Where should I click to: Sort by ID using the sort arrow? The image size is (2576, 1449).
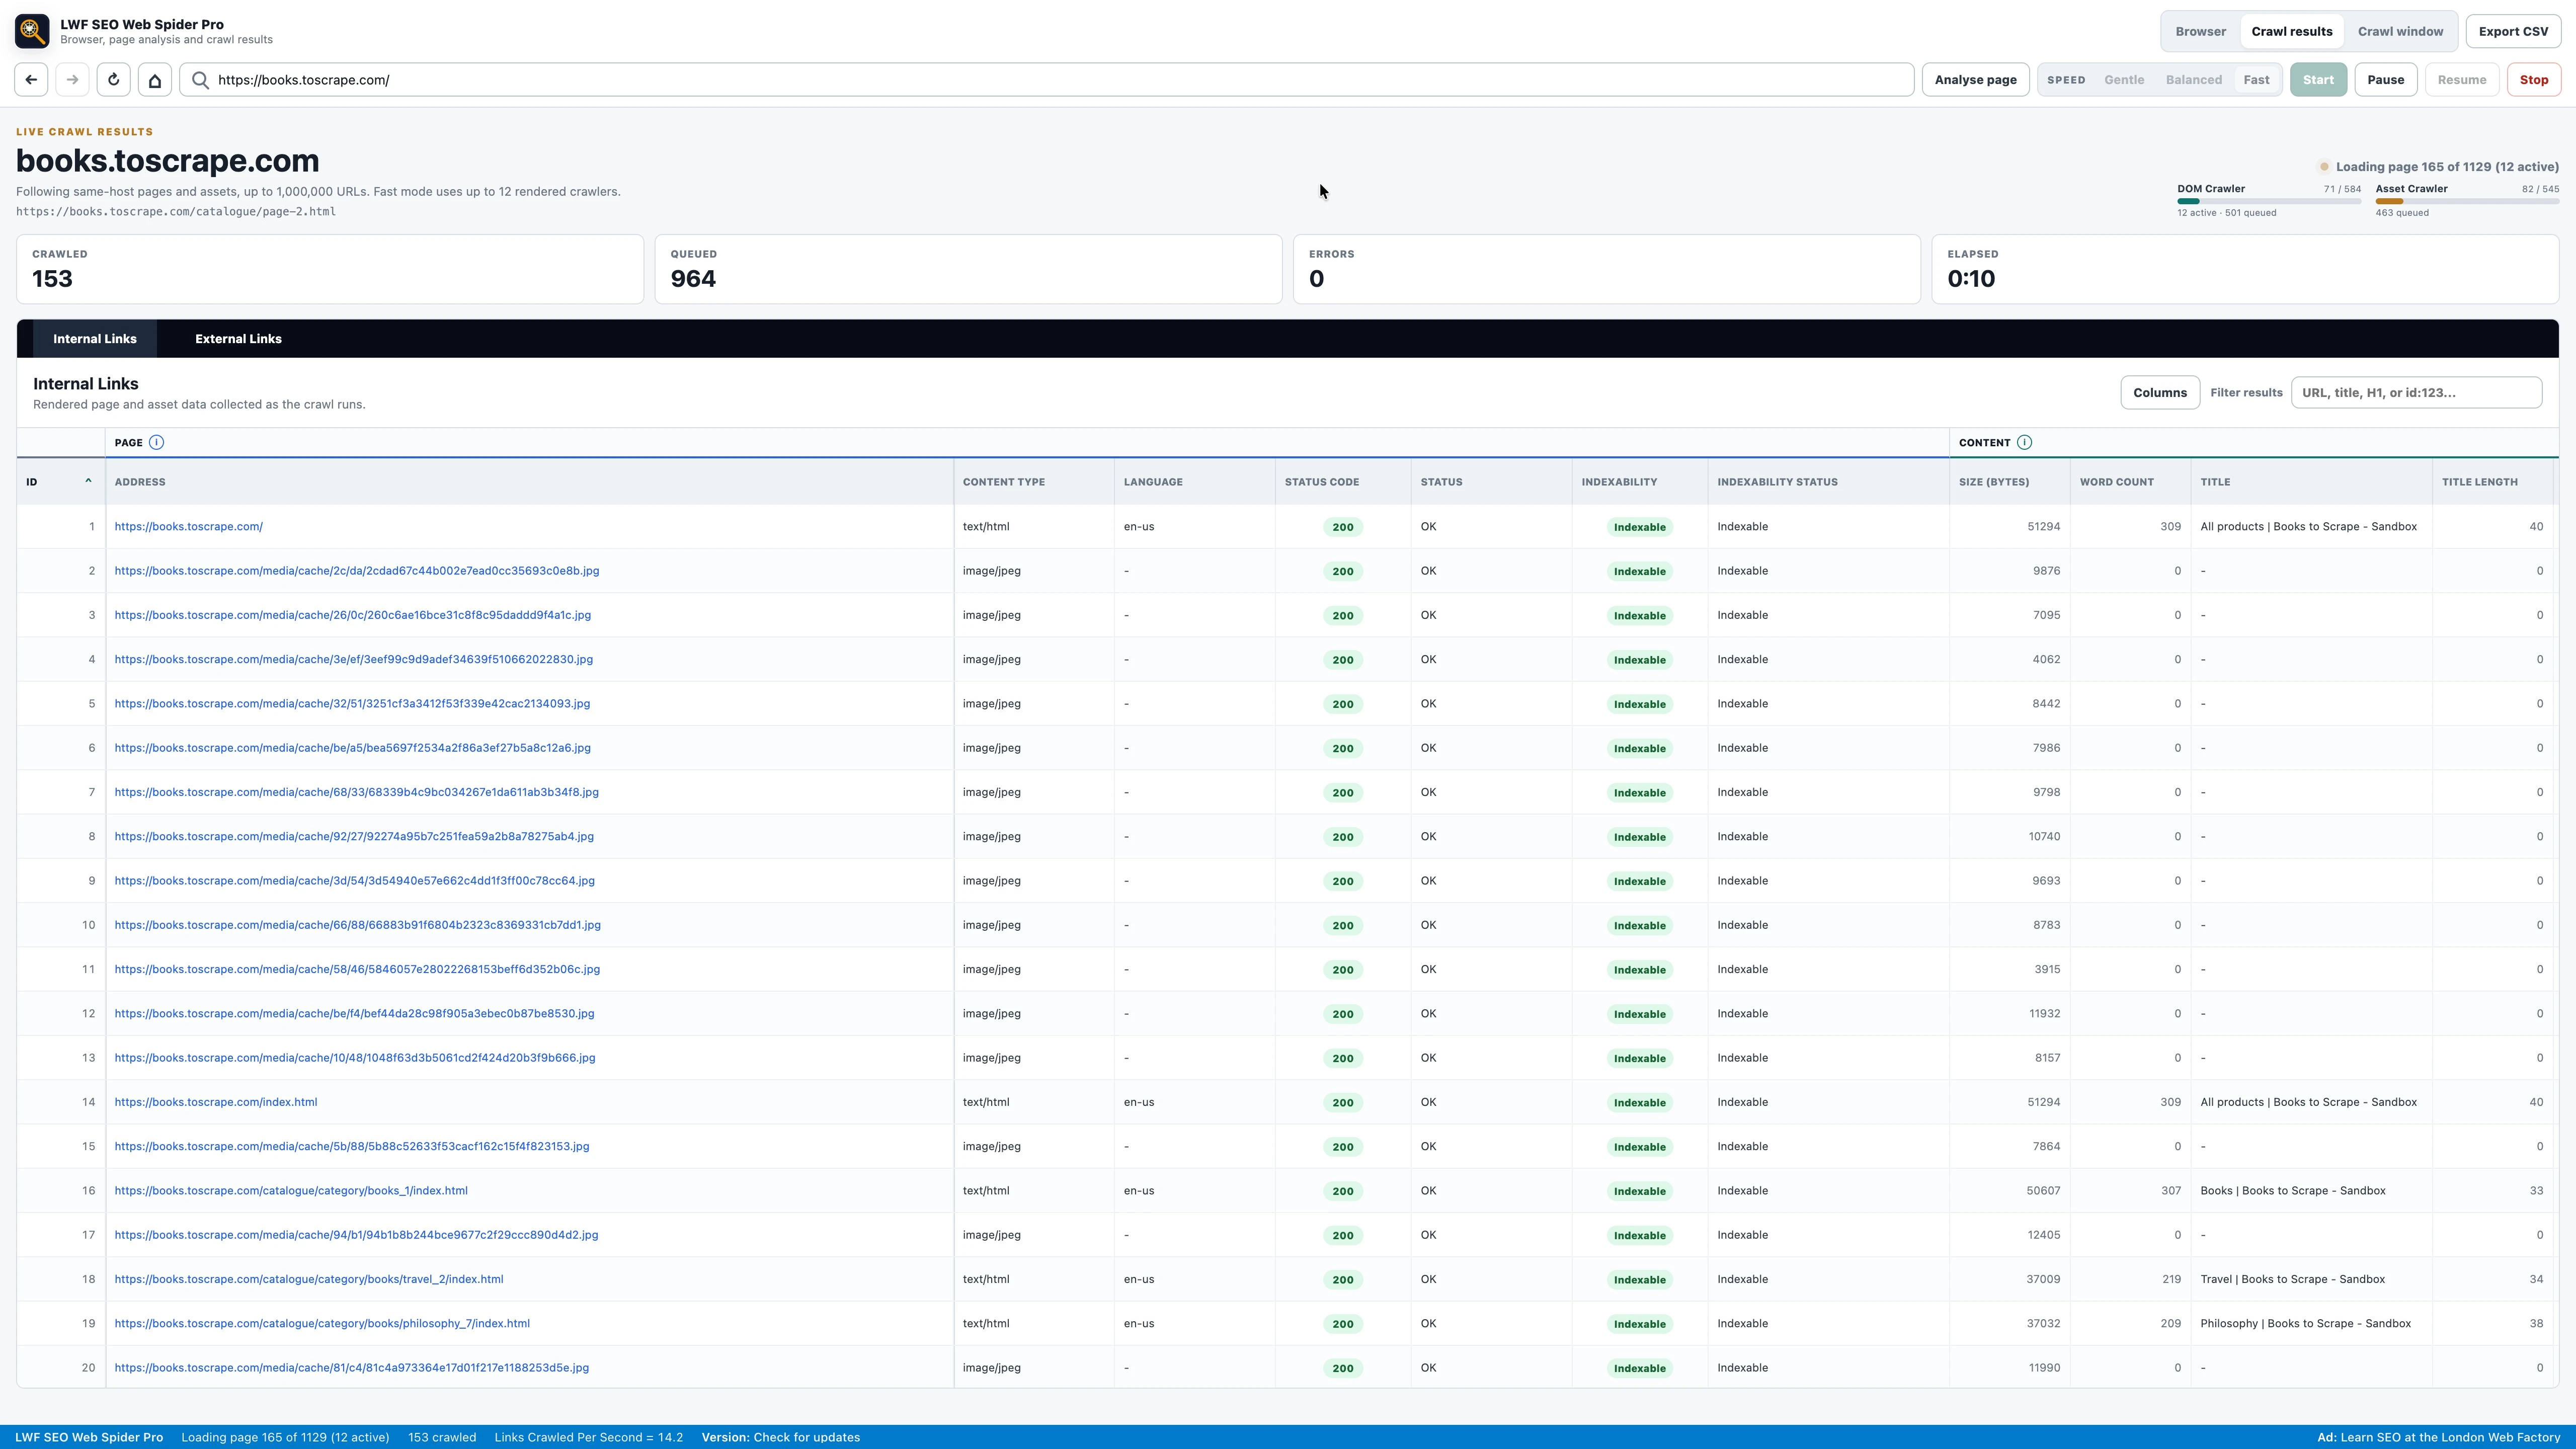tap(88, 481)
